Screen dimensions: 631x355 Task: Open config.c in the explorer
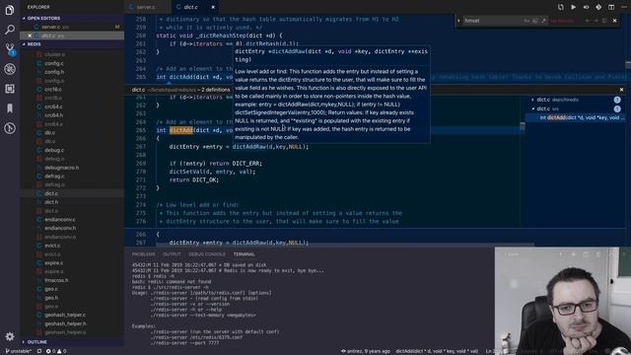click(54, 63)
